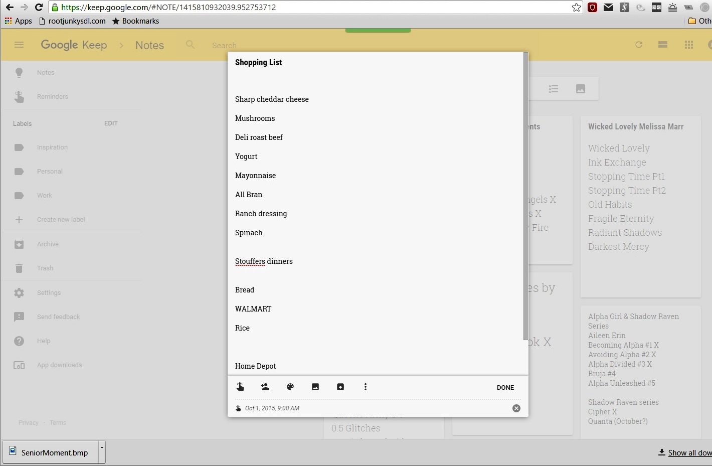
Task: Click the address bar URL
Action: 168,7
